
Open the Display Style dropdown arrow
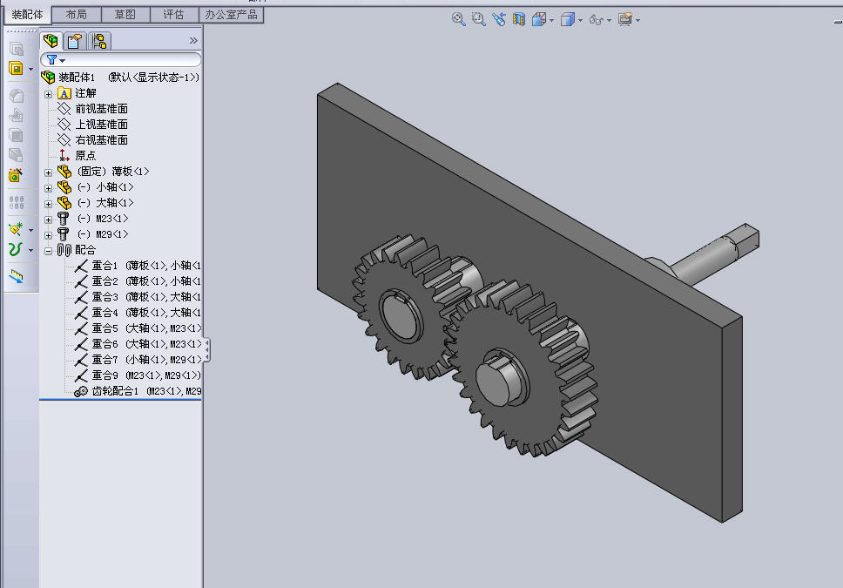pyautogui.click(x=580, y=20)
